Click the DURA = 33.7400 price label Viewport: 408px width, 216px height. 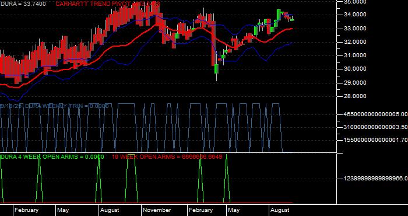(x=23, y=4)
